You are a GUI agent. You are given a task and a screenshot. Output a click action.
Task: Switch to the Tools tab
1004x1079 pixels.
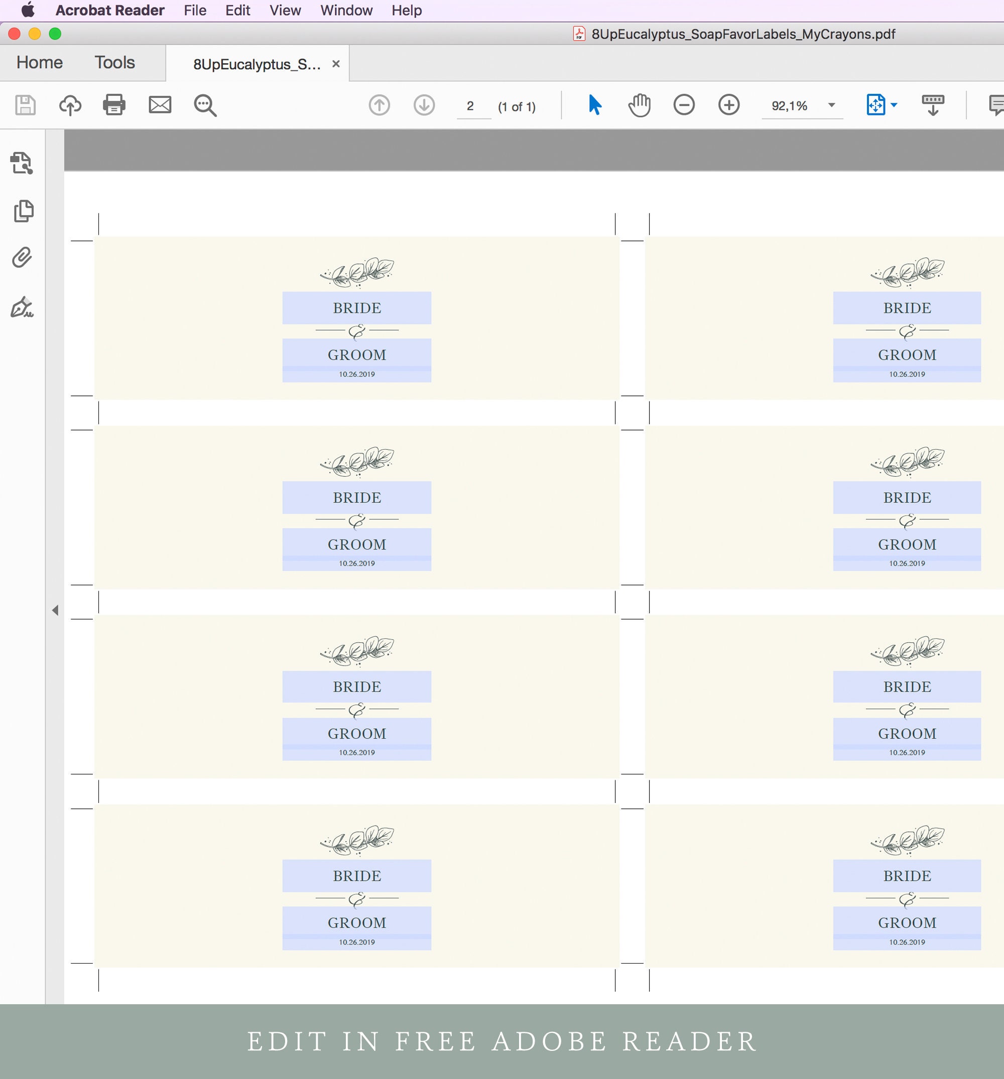[x=114, y=62]
